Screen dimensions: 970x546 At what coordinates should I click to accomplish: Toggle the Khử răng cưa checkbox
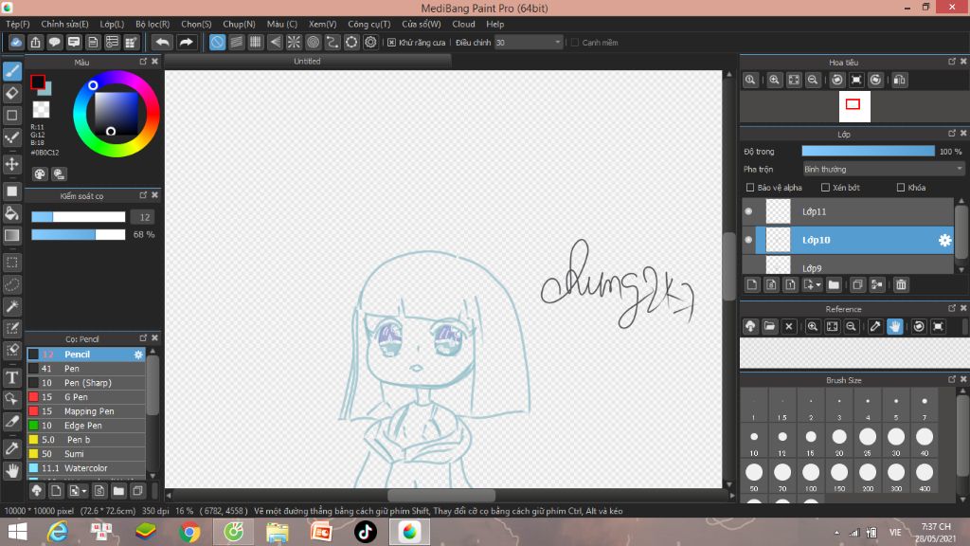[391, 43]
